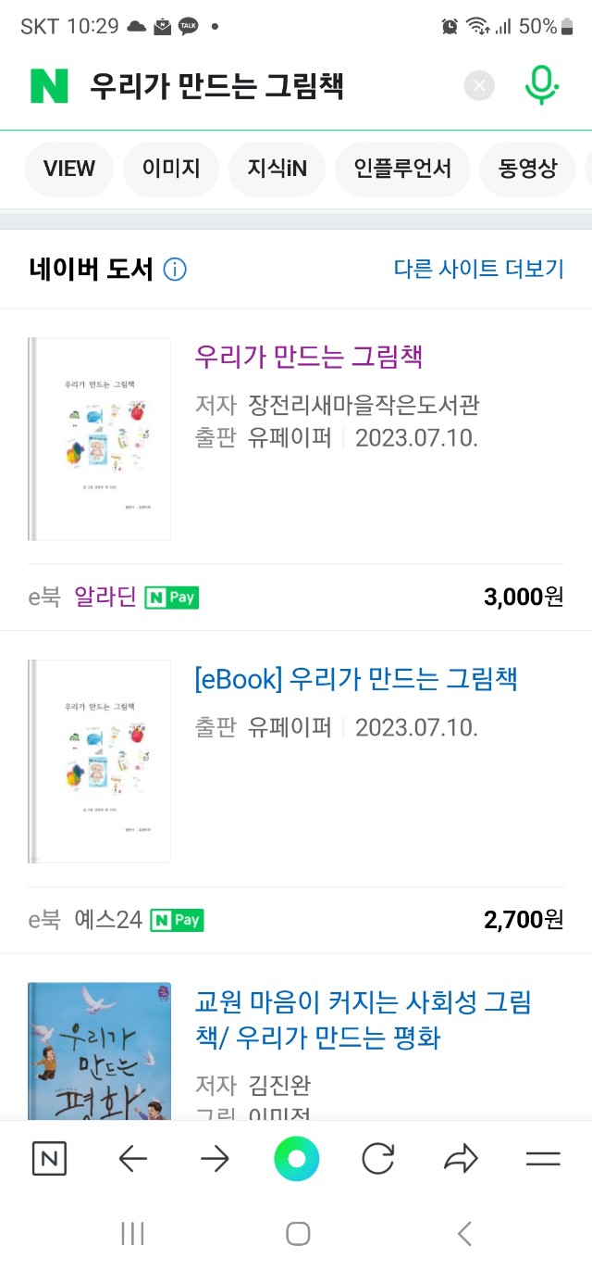Tap the 우리가 만드는 평화 book cover
The height and width of the screenshot is (1271, 592).
[100, 1051]
